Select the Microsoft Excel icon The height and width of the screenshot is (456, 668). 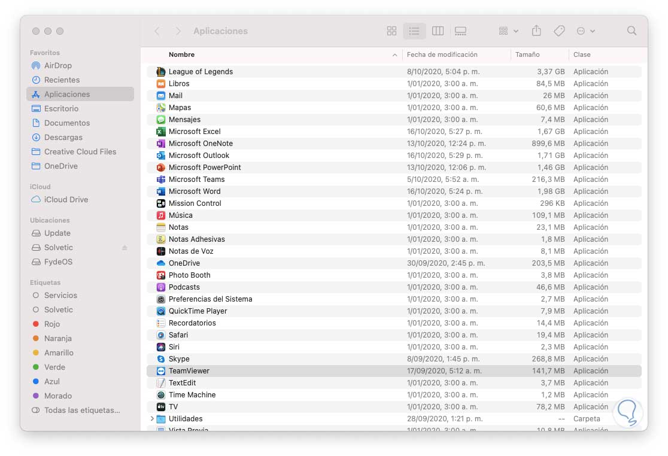pyautogui.click(x=160, y=132)
